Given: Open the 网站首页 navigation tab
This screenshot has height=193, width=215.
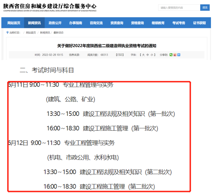Looking at the screenshot, I should [x=13, y=23].
